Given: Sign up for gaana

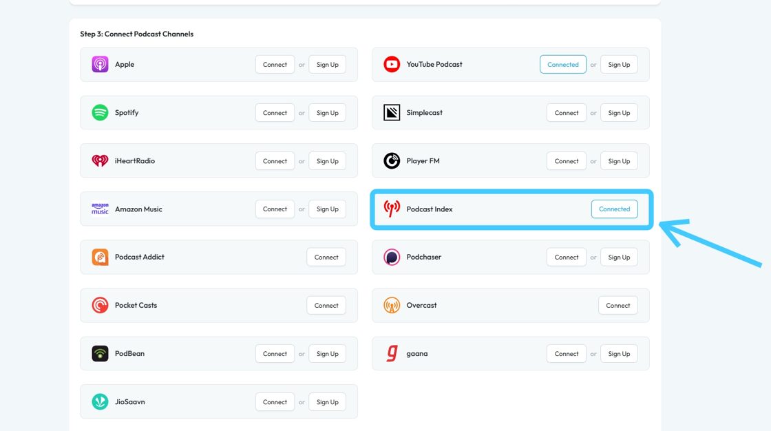Looking at the screenshot, I should coord(619,354).
